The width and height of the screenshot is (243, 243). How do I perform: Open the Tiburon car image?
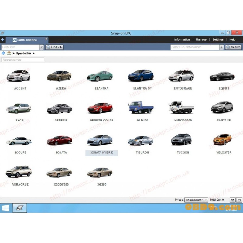pos(141,141)
